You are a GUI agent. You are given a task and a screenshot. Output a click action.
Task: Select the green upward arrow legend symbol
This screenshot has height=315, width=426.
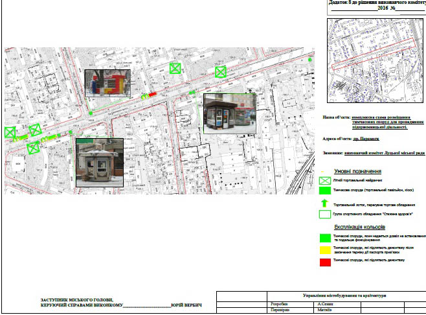(324, 204)
